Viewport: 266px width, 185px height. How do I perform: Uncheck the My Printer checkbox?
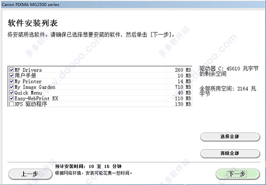(x=12, y=81)
